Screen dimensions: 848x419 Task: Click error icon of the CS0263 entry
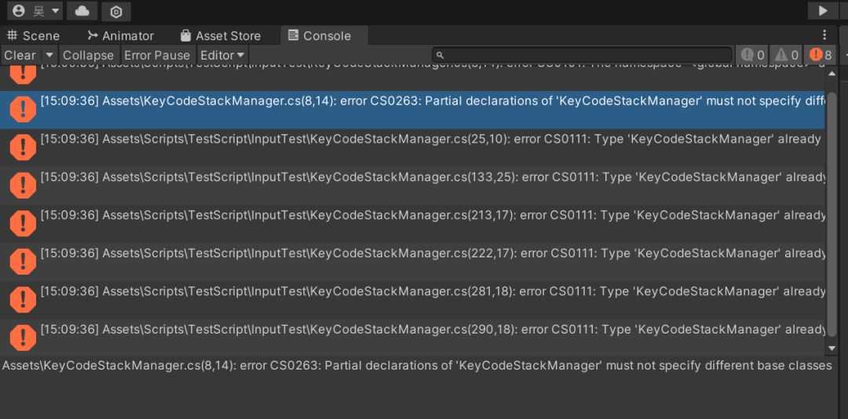(23, 108)
